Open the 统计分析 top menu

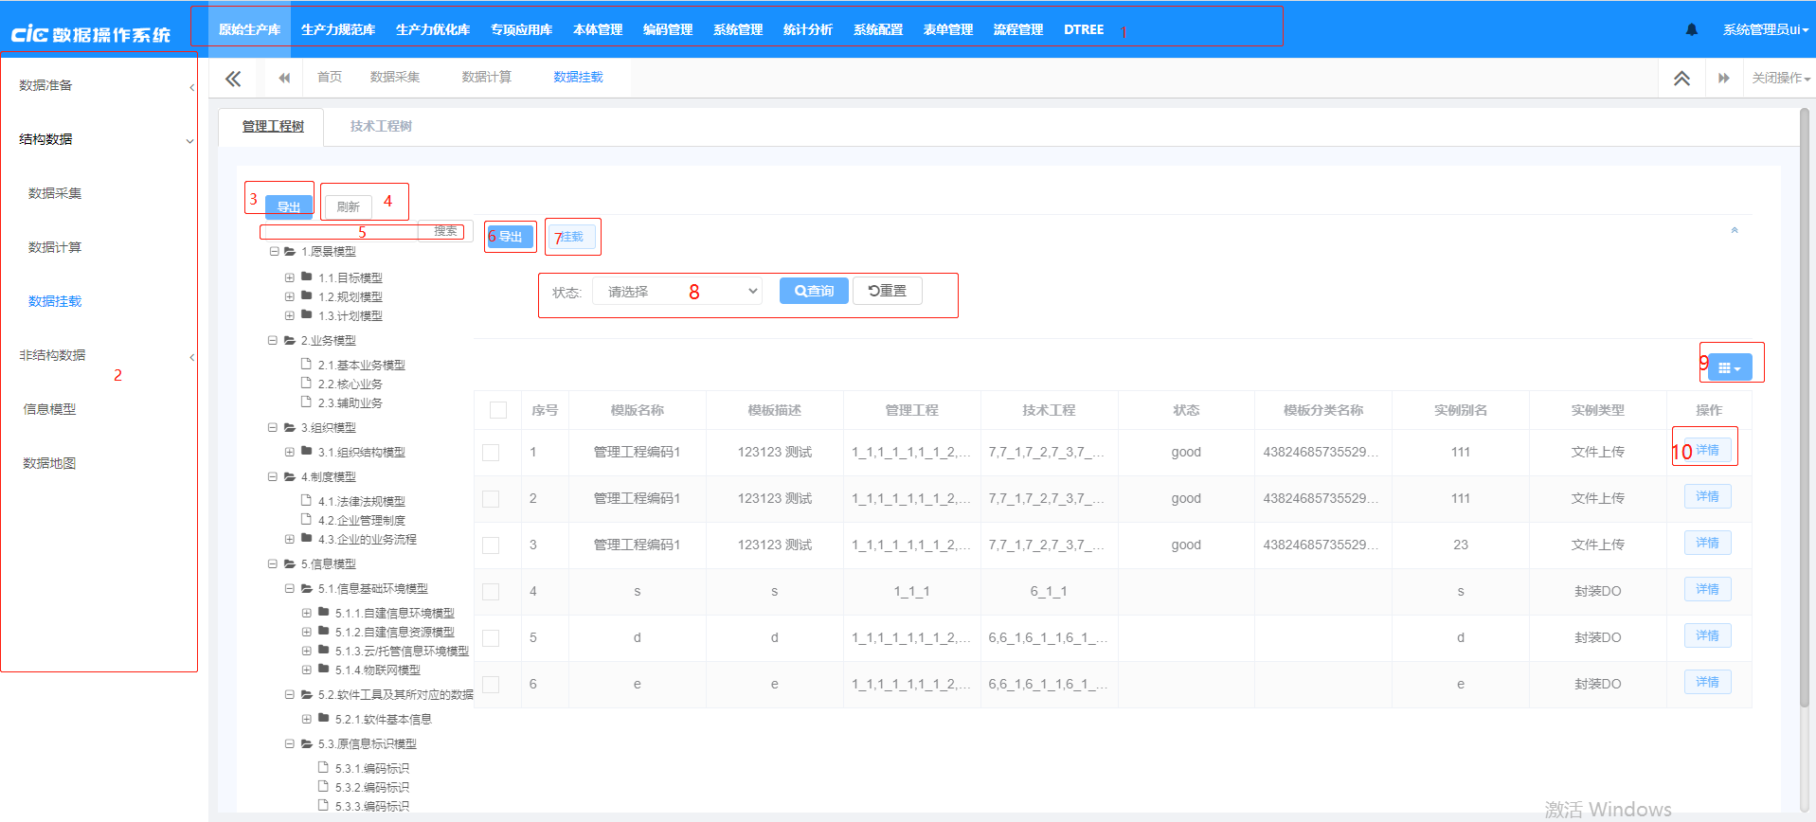(x=807, y=29)
